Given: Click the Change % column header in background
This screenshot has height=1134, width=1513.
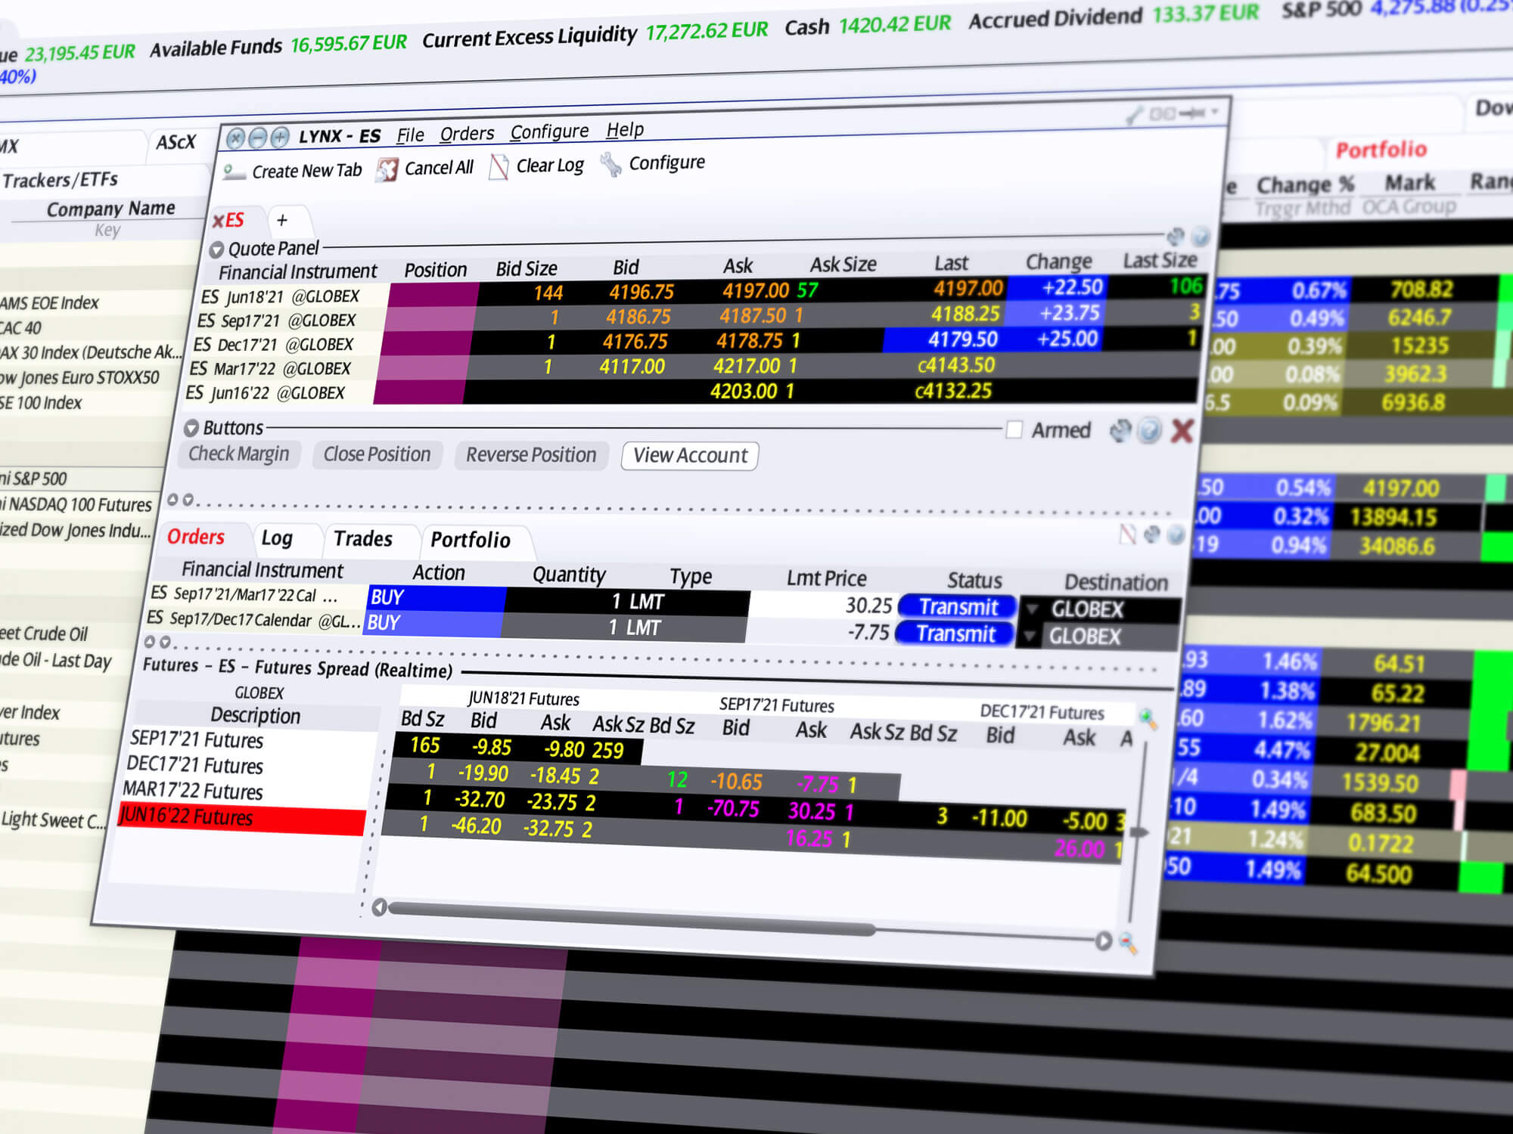Looking at the screenshot, I should click(1305, 185).
